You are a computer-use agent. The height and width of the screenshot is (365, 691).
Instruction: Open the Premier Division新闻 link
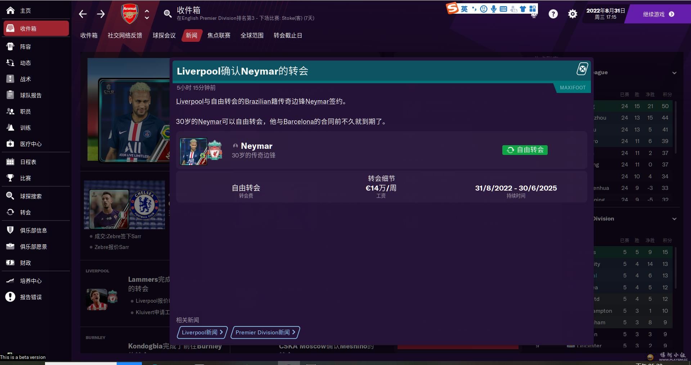[x=265, y=332]
